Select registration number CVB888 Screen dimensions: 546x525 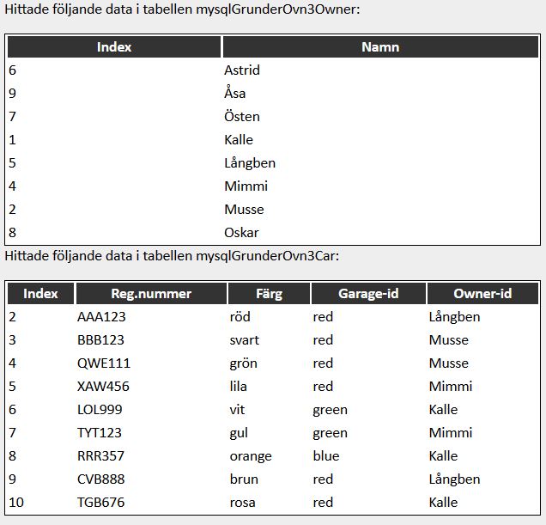102,479
